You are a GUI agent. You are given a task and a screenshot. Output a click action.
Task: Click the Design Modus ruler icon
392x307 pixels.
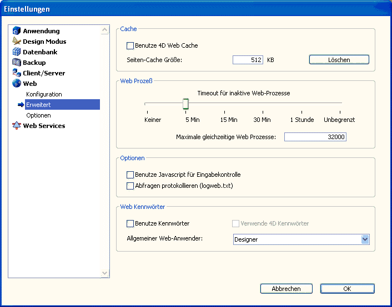tap(17, 42)
